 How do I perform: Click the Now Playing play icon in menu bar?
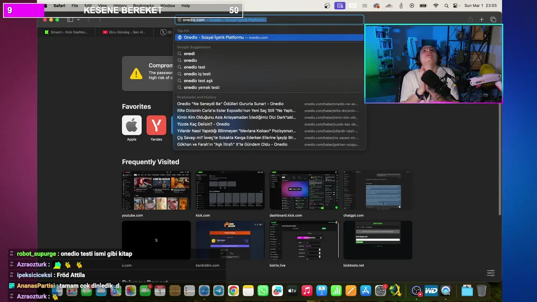pos(412,6)
